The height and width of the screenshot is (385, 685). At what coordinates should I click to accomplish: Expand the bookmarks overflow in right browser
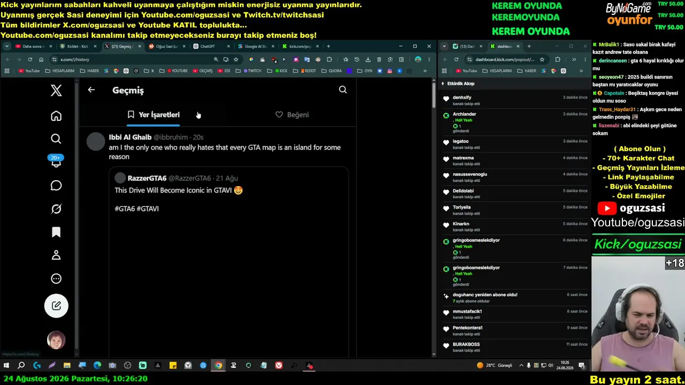(581, 71)
